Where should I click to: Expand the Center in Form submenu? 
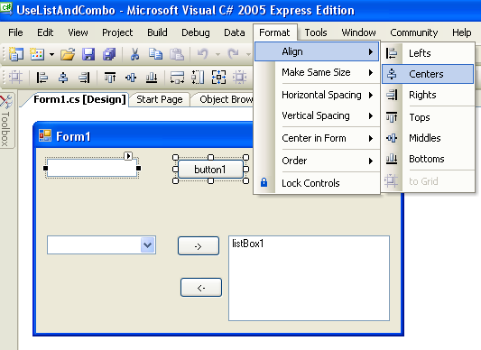pos(317,138)
